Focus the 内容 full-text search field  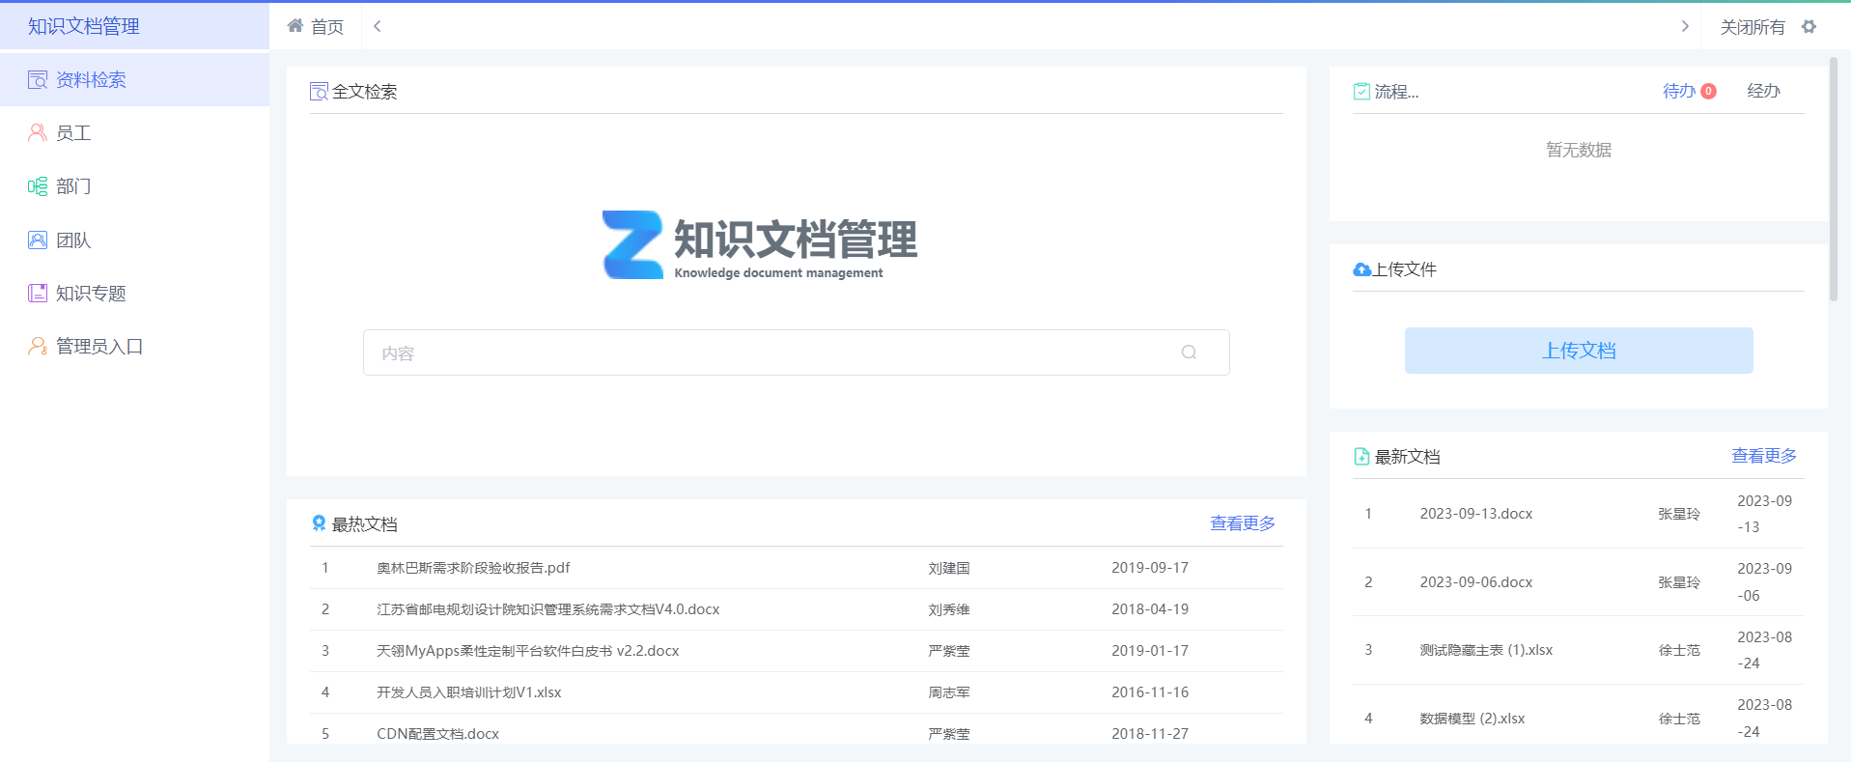pyautogui.click(x=772, y=353)
